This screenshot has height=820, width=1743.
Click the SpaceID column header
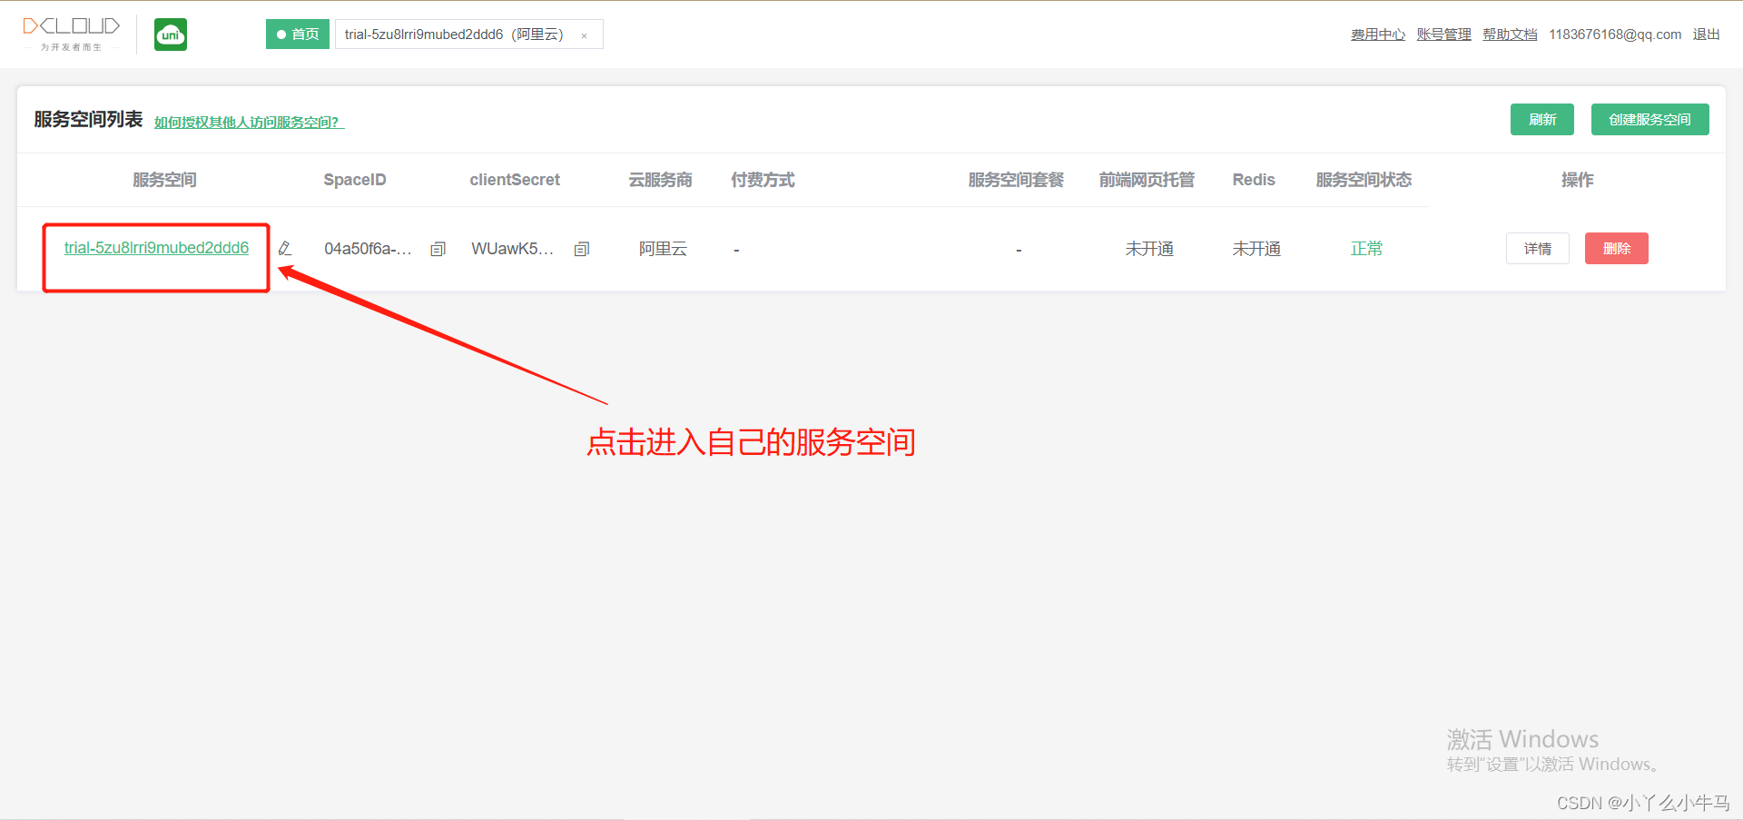(x=355, y=180)
